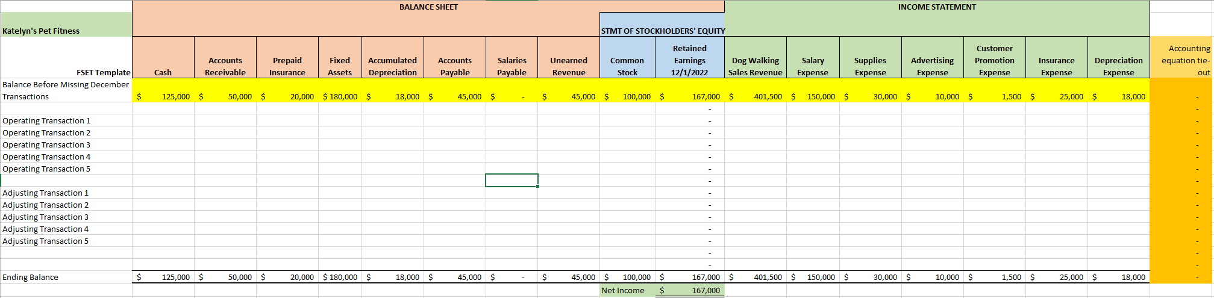
Task: Click the Operating Transaction 4 row label
Action: coord(66,157)
